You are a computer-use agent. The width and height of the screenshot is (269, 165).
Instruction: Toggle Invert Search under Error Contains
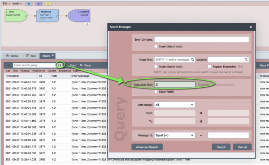pyautogui.click(x=156, y=47)
